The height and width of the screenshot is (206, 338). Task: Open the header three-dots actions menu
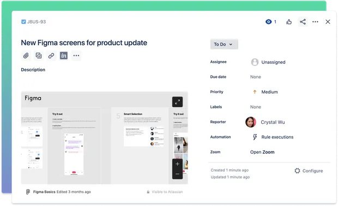315,22
